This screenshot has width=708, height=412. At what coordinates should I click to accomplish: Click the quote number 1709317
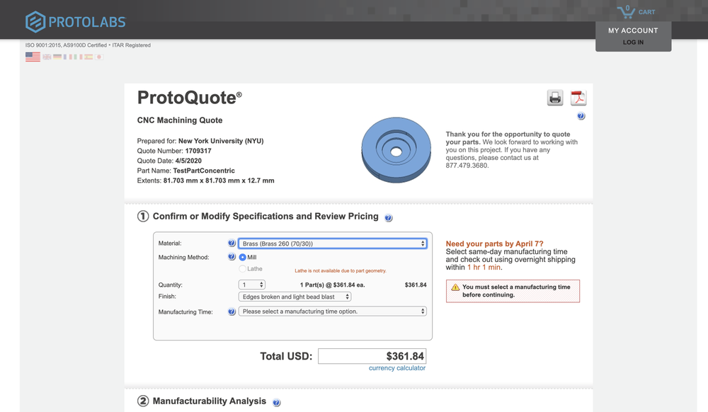pyautogui.click(x=198, y=151)
